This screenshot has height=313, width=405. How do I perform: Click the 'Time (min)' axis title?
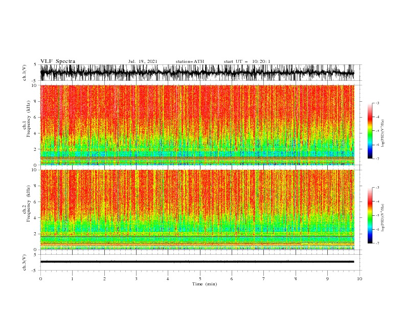click(205, 284)
